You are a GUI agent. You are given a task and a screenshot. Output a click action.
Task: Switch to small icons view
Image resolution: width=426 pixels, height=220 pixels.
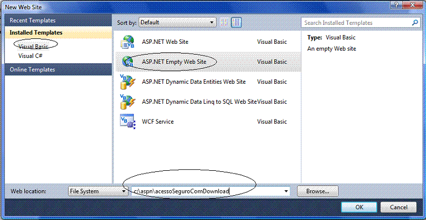225,23
